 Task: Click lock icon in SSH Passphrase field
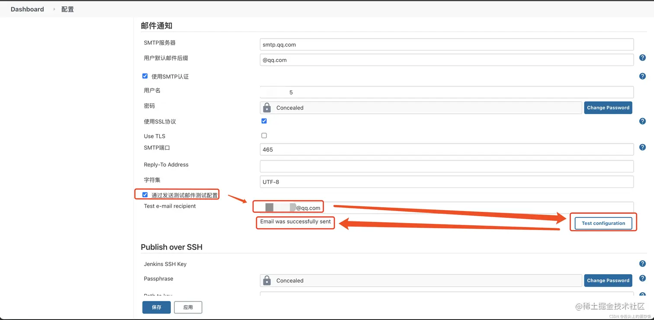pos(267,280)
